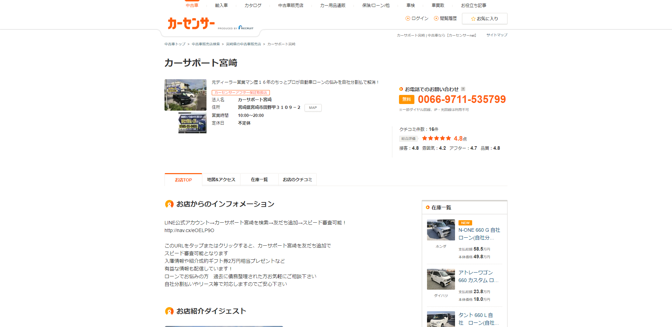Click the 閲覧履歴 arrow icon
The image size is (672, 327).
pos(436,18)
